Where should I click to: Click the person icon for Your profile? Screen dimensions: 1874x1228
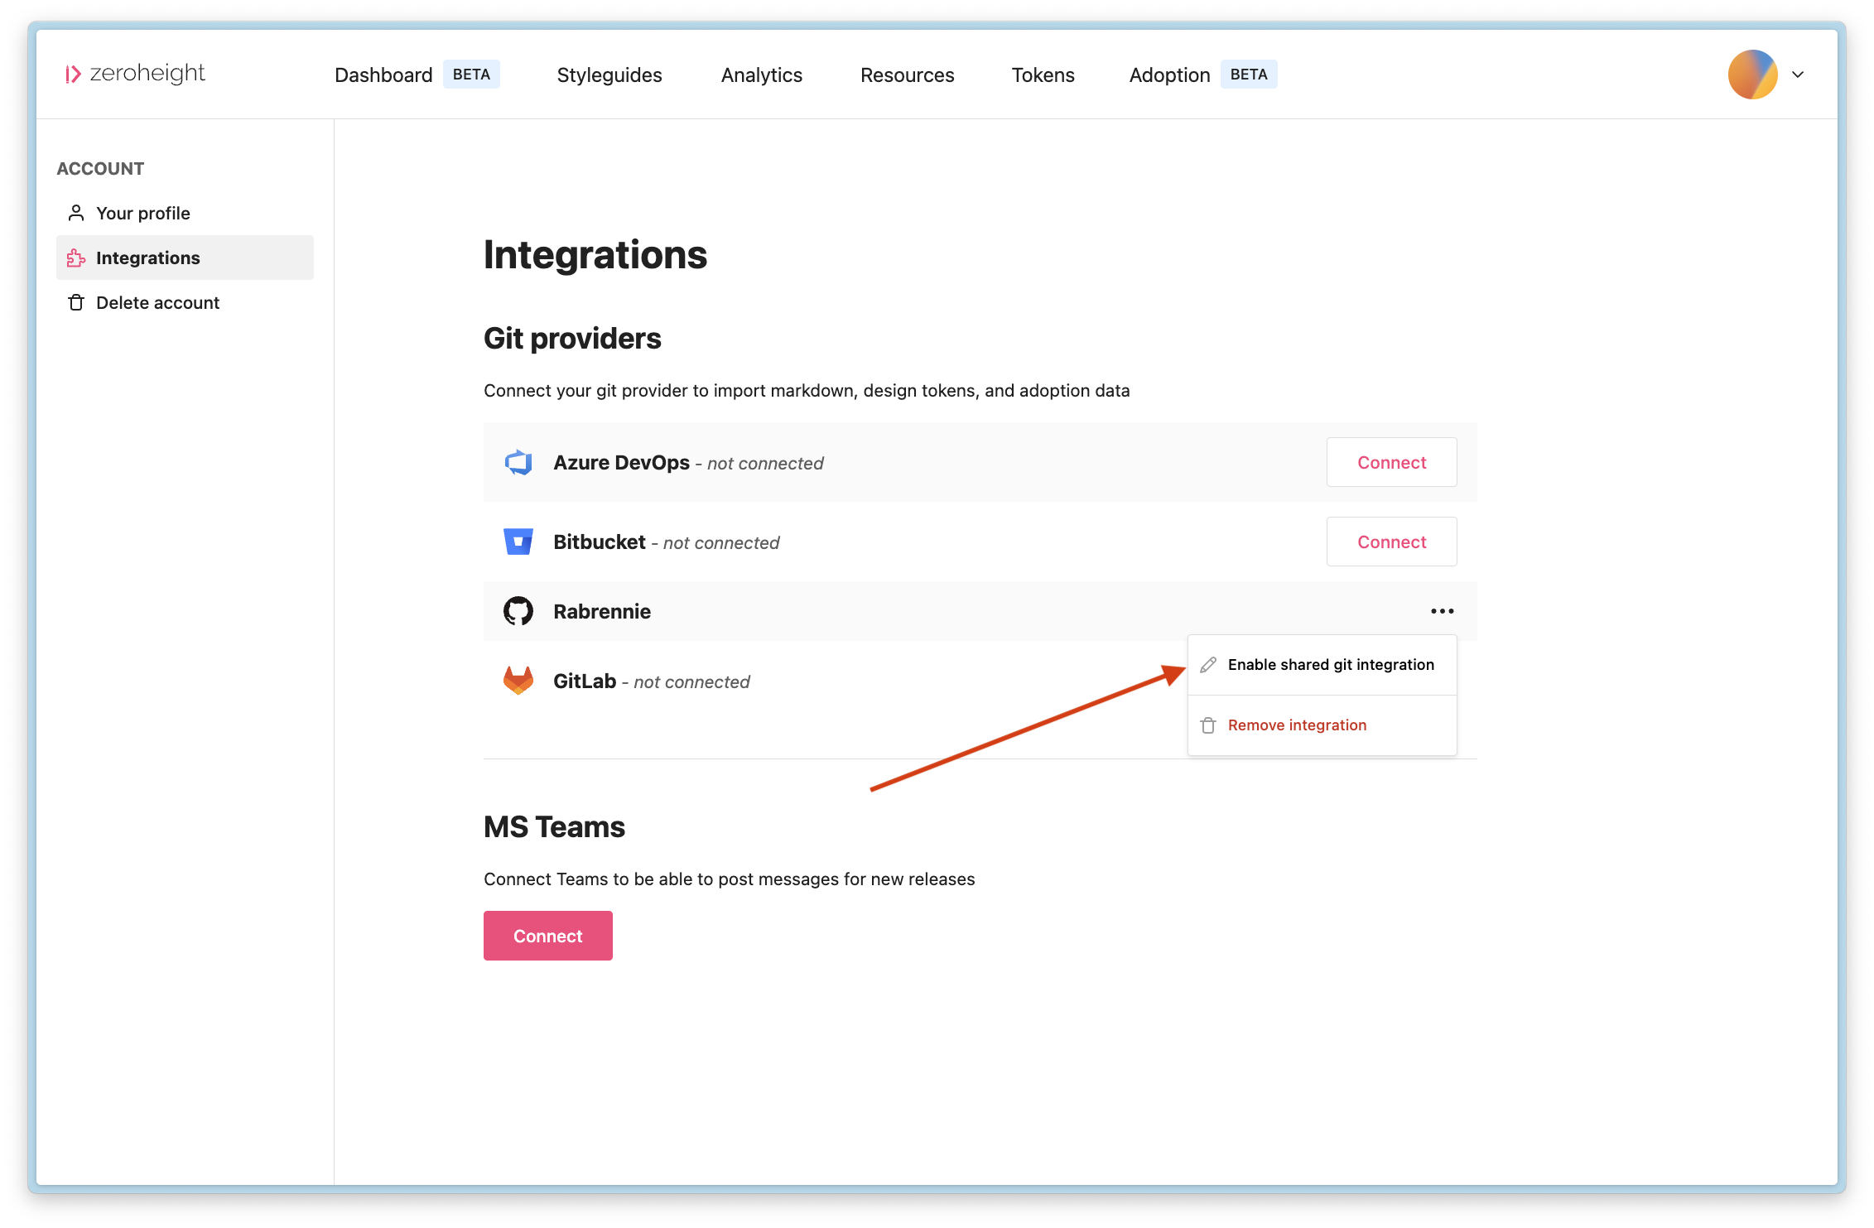(76, 213)
